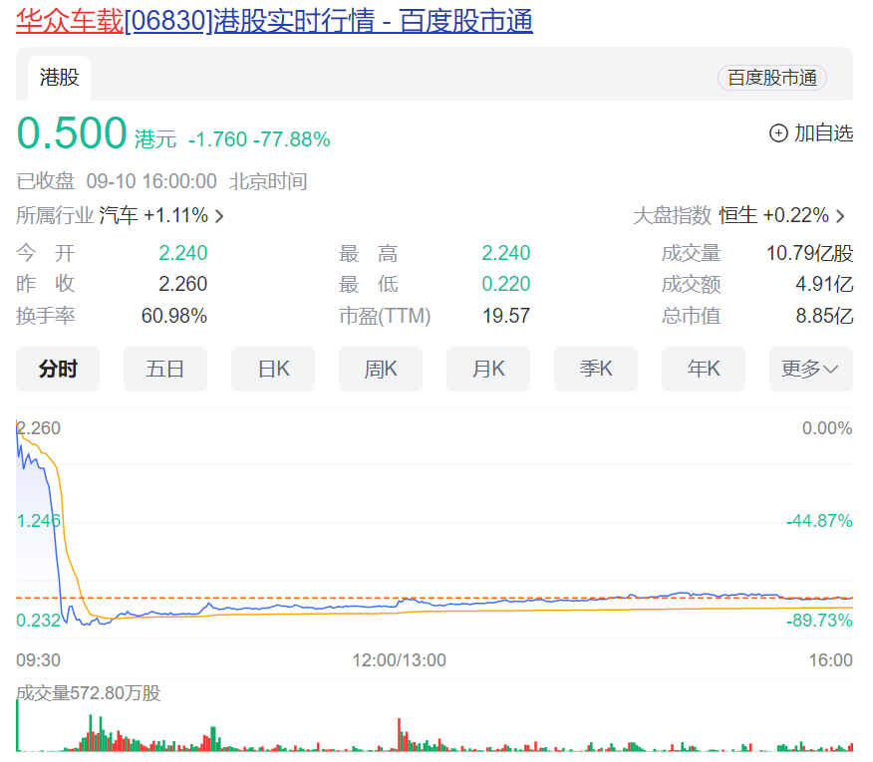
Task: Switch to the 周K chart tab
Action: [x=381, y=369]
